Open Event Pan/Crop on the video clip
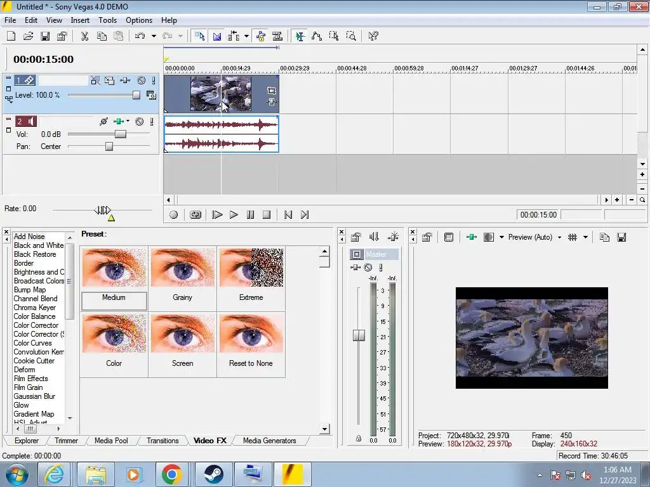Viewport: 650px width, 487px height. click(x=272, y=90)
